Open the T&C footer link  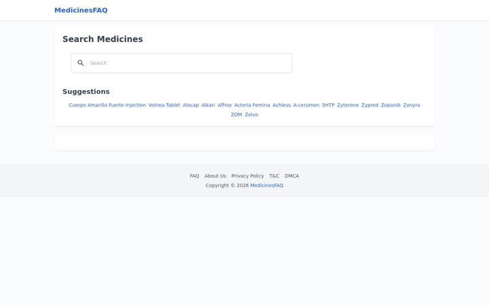coord(274,176)
